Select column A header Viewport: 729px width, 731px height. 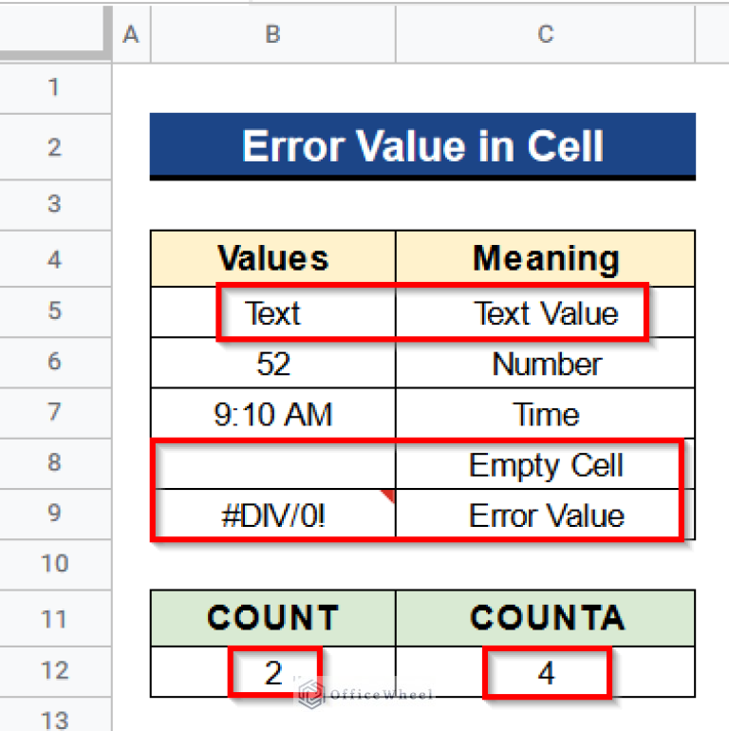click(x=131, y=34)
